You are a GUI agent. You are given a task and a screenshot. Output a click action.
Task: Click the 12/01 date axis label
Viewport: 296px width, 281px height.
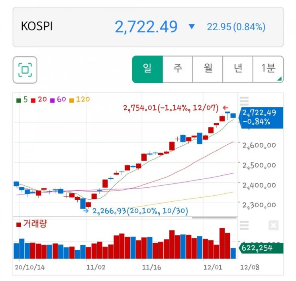(213, 267)
